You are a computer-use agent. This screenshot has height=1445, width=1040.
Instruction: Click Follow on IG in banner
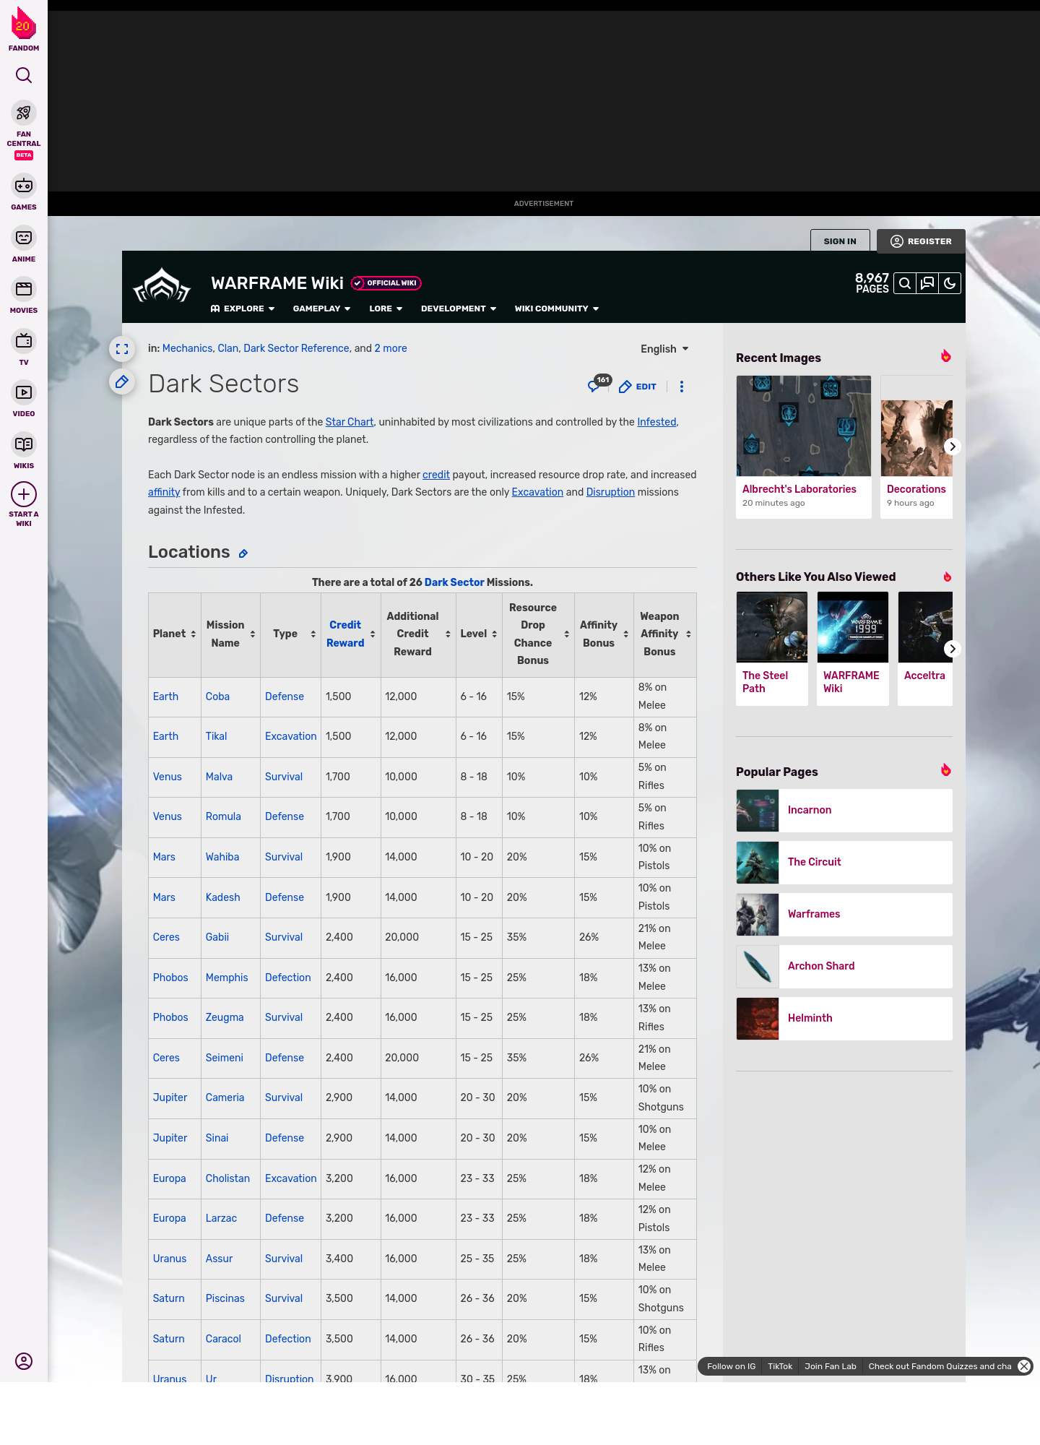pos(731,1366)
